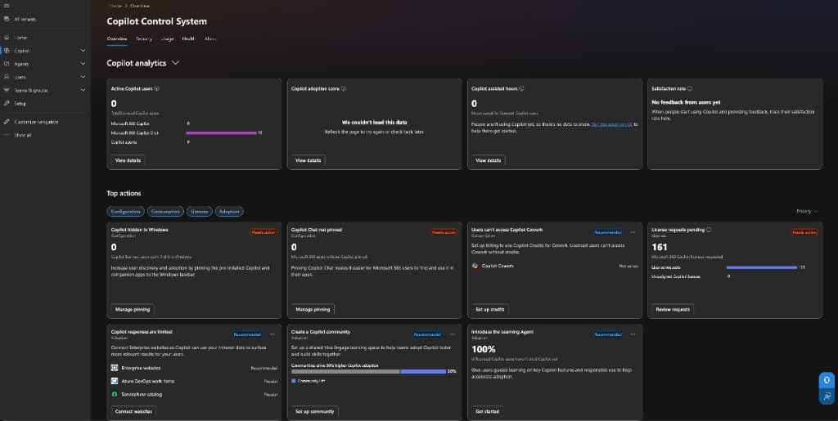Switch to the Alerts tab

(x=210, y=38)
